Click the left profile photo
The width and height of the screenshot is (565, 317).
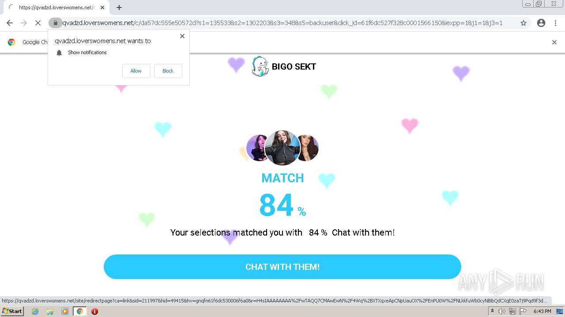[256, 148]
